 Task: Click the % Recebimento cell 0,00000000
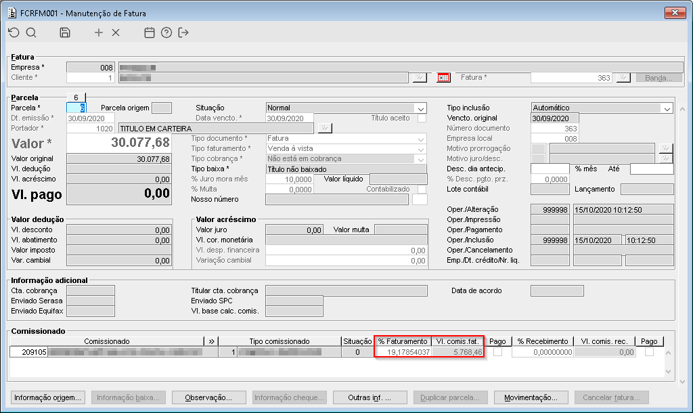[543, 352]
